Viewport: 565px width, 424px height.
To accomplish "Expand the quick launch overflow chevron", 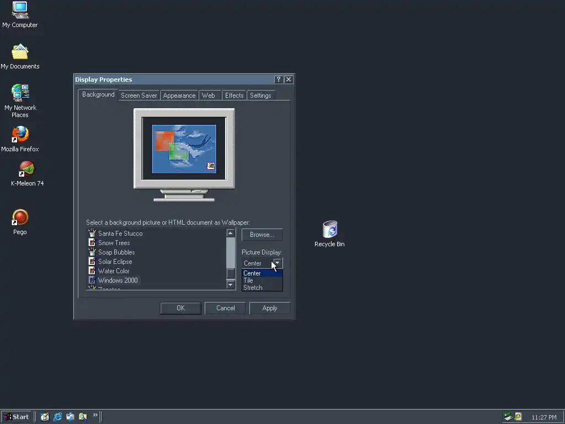I will click(x=95, y=415).
